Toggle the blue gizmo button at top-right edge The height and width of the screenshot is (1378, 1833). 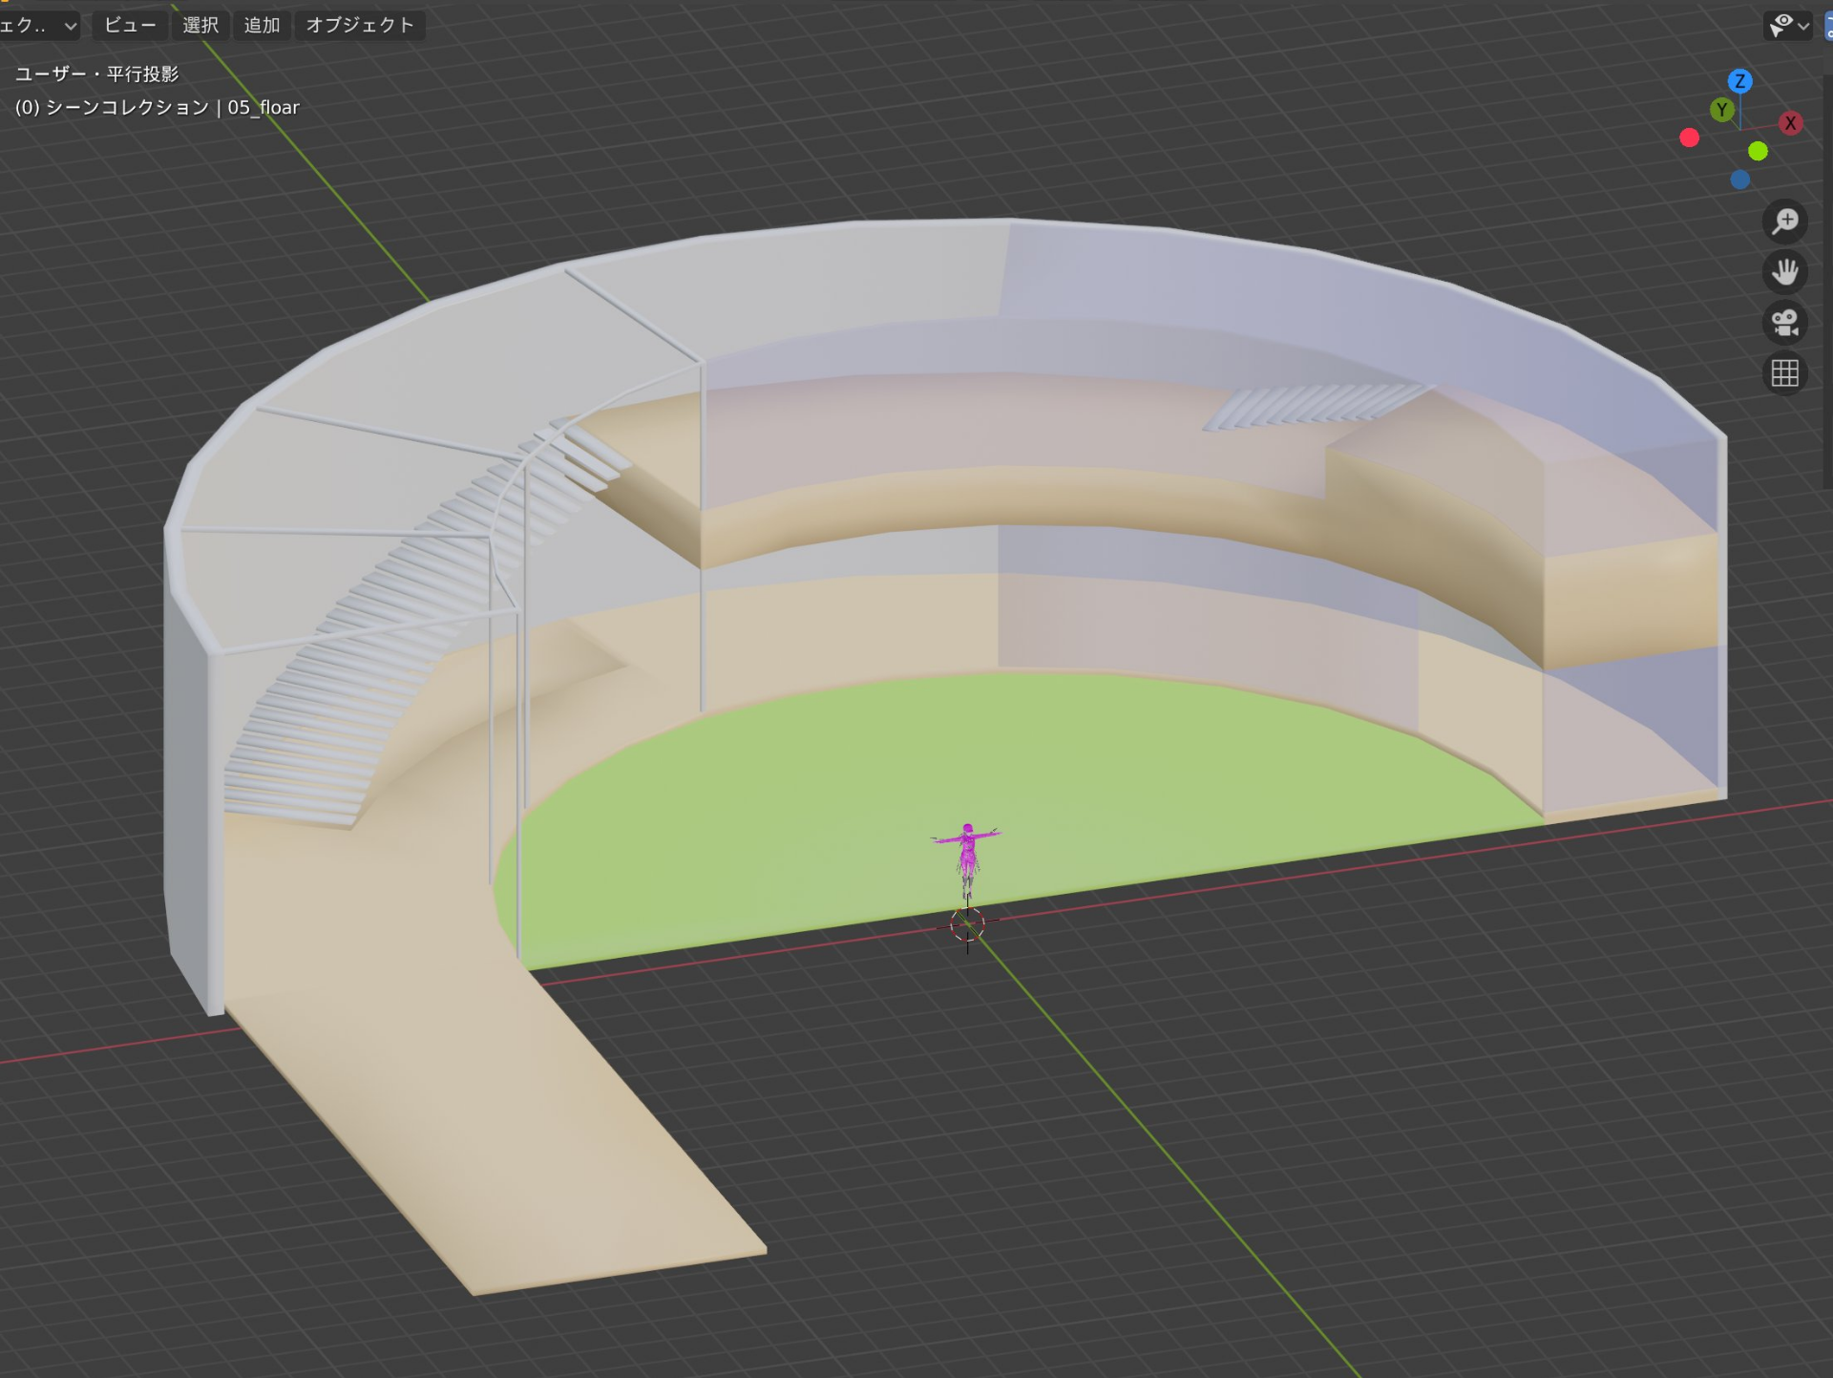(x=1827, y=26)
